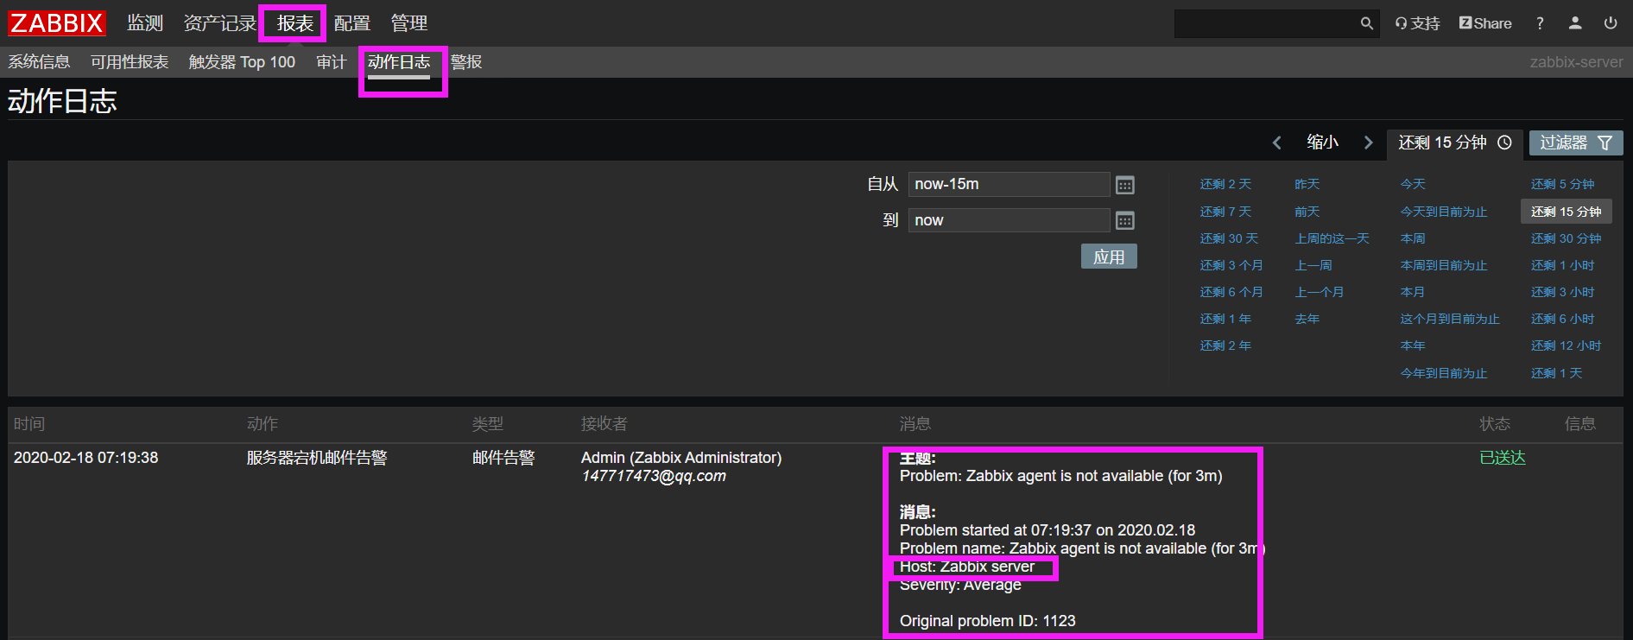Viewport: 1633px width, 640px height.
Task: Click the ZABBIX logo
Action: coord(57,23)
